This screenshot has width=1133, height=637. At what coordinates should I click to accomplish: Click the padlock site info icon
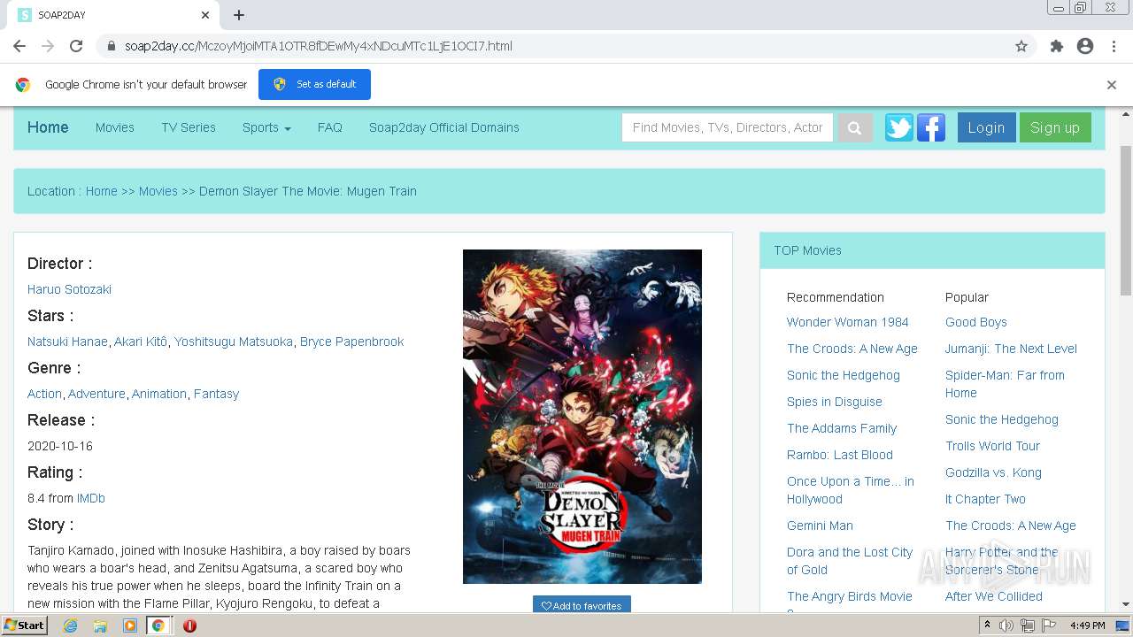[112, 46]
